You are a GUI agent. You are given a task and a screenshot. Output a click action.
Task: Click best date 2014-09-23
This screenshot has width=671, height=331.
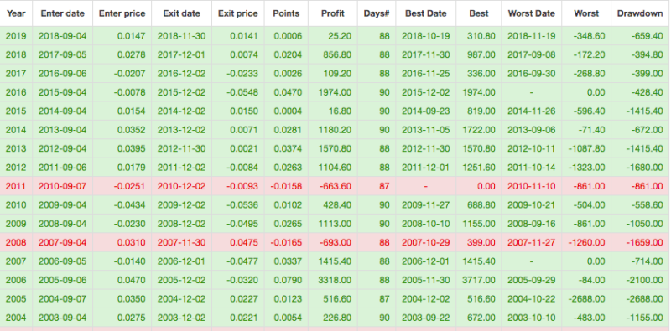click(x=426, y=111)
